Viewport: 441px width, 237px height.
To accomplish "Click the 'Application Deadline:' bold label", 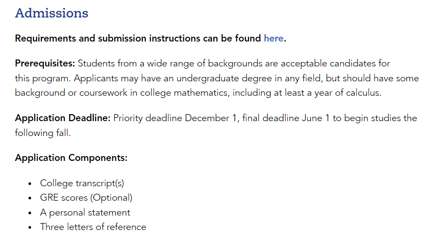I will click(63, 118).
